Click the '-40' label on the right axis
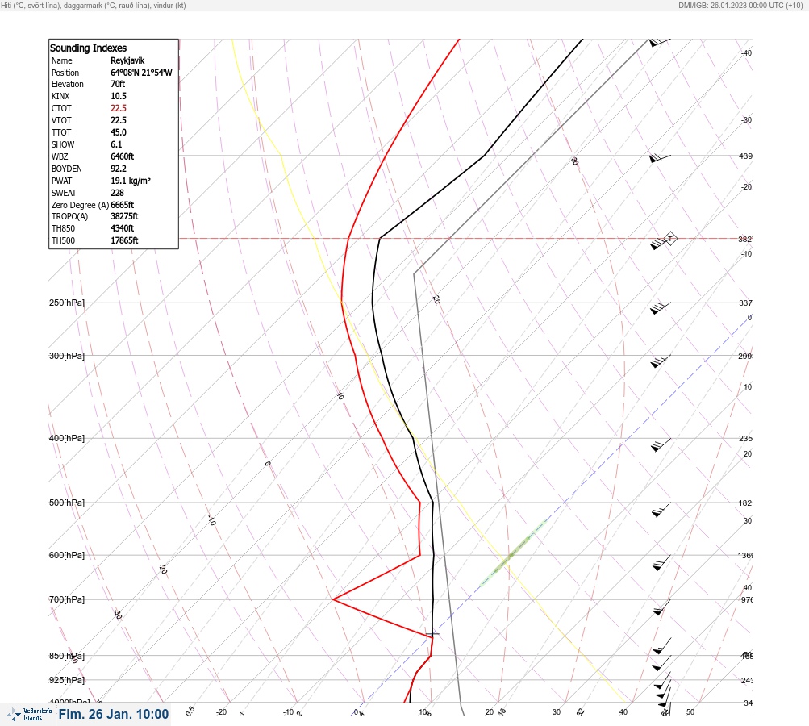 coord(746,52)
